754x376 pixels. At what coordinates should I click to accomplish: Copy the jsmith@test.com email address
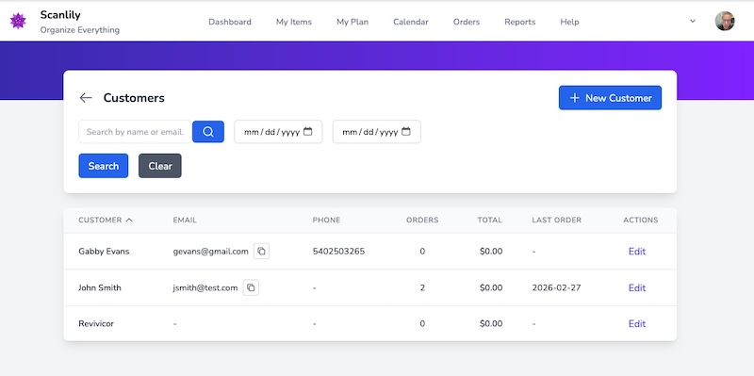click(x=251, y=287)
